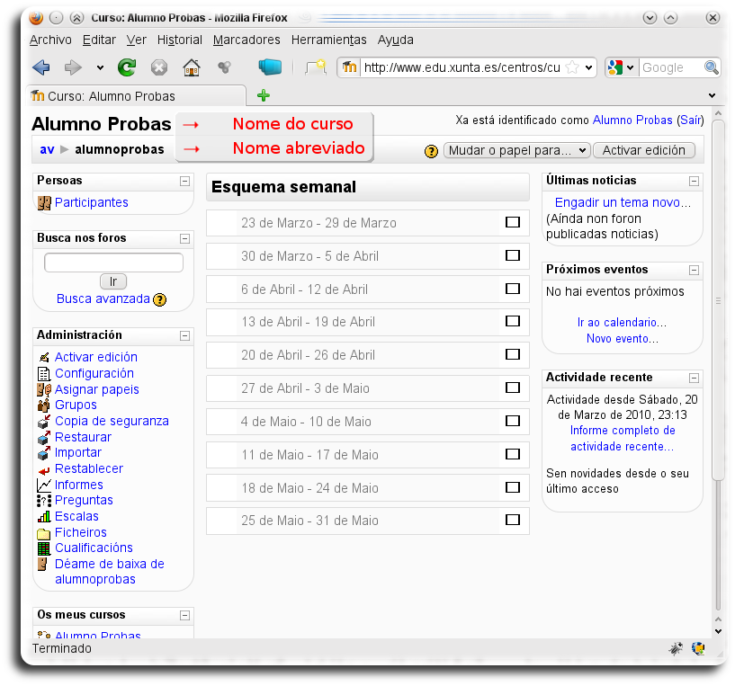Select the Escalas icon in Administración

pos(44,516)
